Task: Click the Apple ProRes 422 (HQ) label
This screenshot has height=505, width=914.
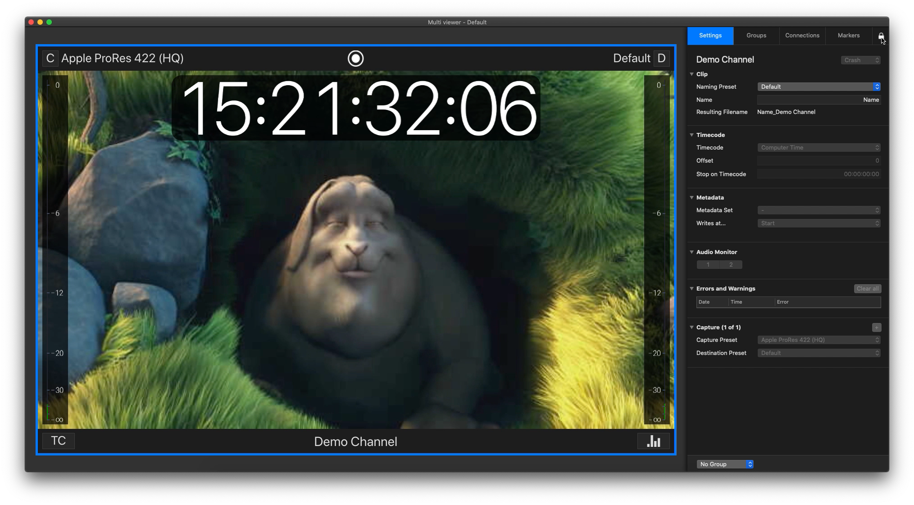Action: [x=123, y=59]
